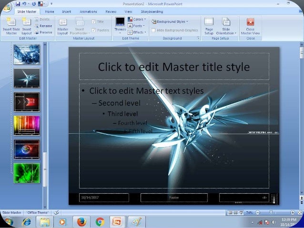304x228 pixels.
Task: Click thumbnail pane scrollbar
Action: point(45,169)
